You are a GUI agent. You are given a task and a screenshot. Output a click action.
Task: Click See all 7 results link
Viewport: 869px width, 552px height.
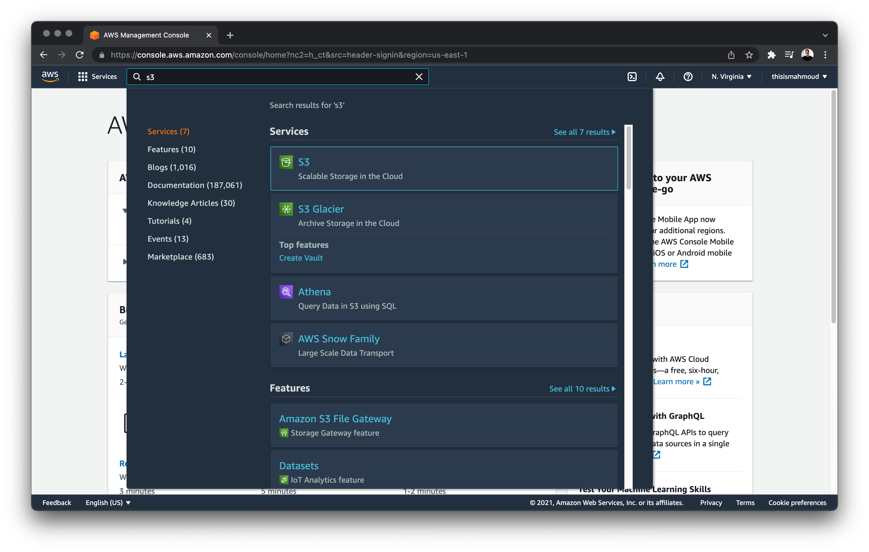(x=584, y=132)
